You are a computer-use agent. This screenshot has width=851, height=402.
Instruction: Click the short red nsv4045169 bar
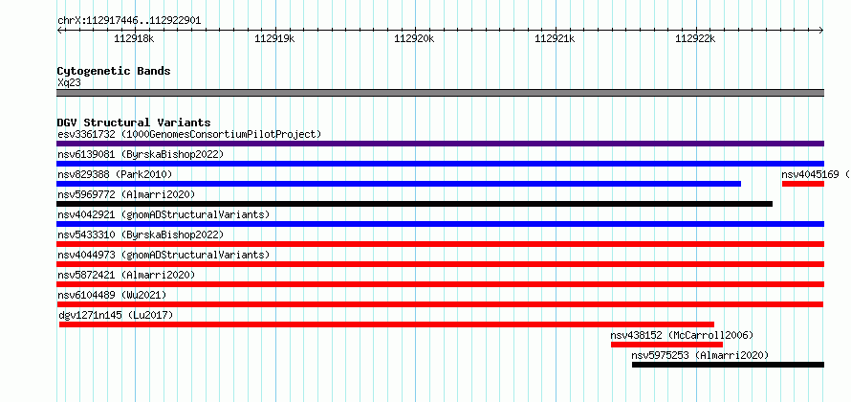[803, 184]
